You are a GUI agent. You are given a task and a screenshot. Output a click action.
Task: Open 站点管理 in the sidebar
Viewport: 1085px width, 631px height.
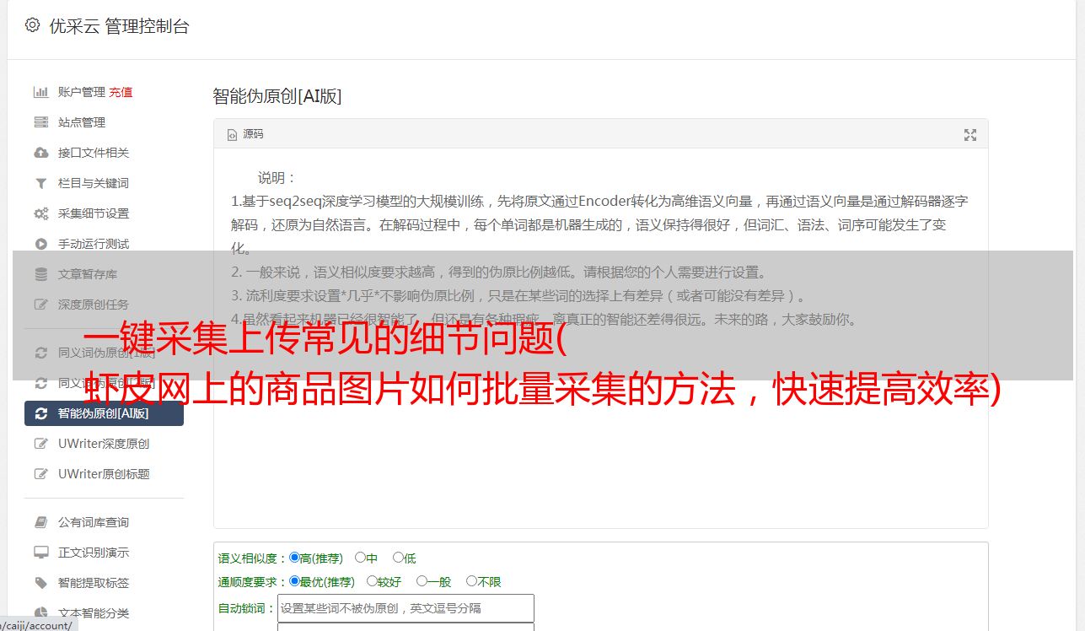point(82,122)
